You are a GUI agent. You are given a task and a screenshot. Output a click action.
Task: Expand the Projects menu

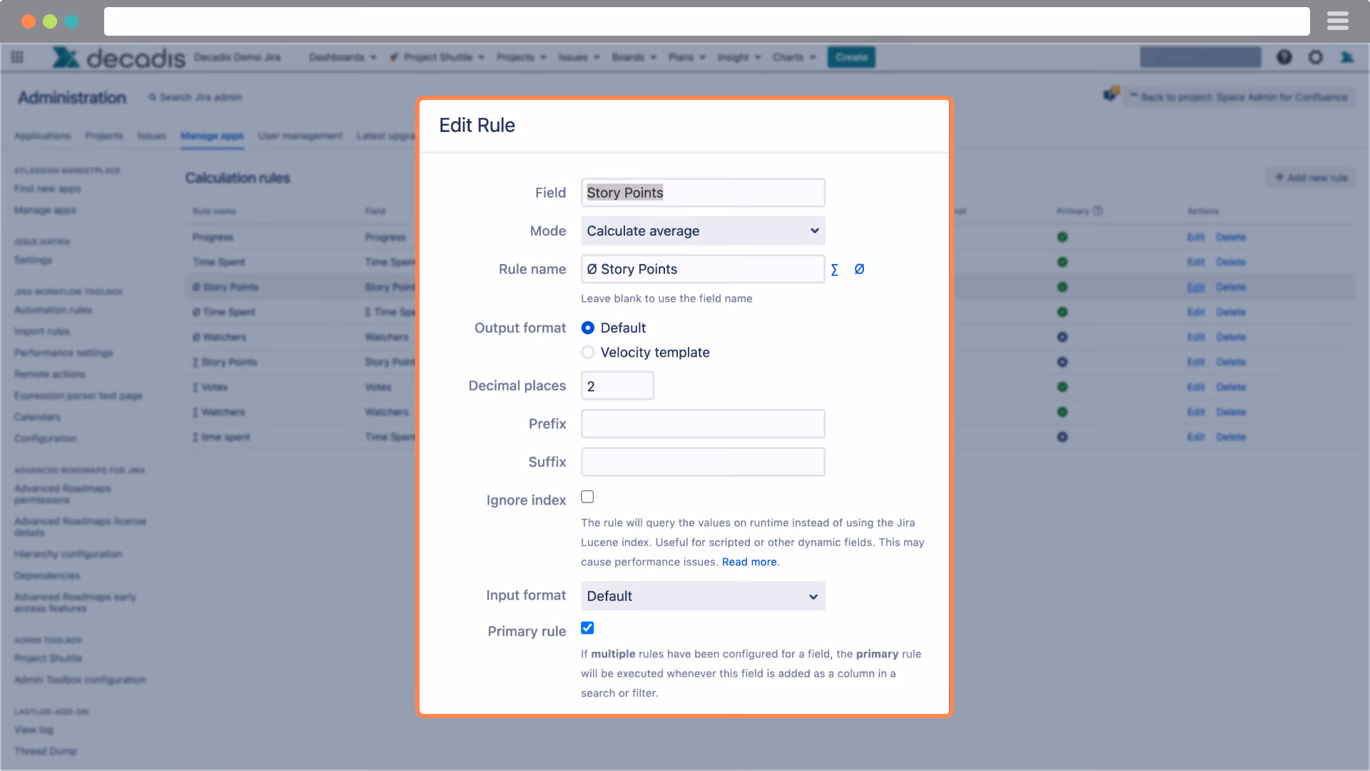point(522,57)
